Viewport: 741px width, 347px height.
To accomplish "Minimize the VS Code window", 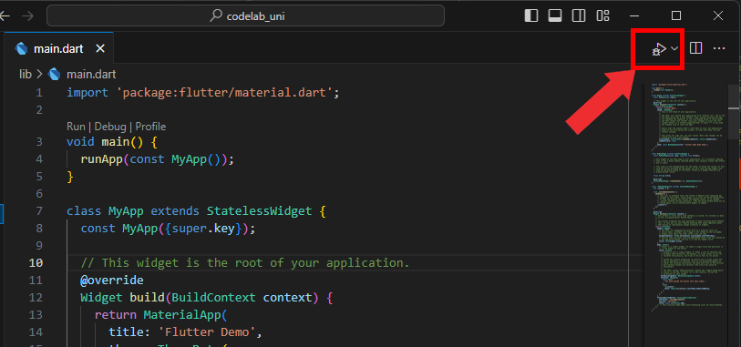I will (x=634, y=15).
